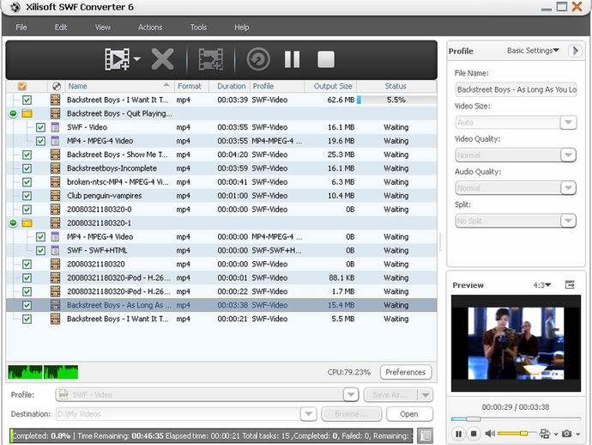Click the Add Profile toolbar icon
The image size is (592, 445).
(x=211, y=59)
